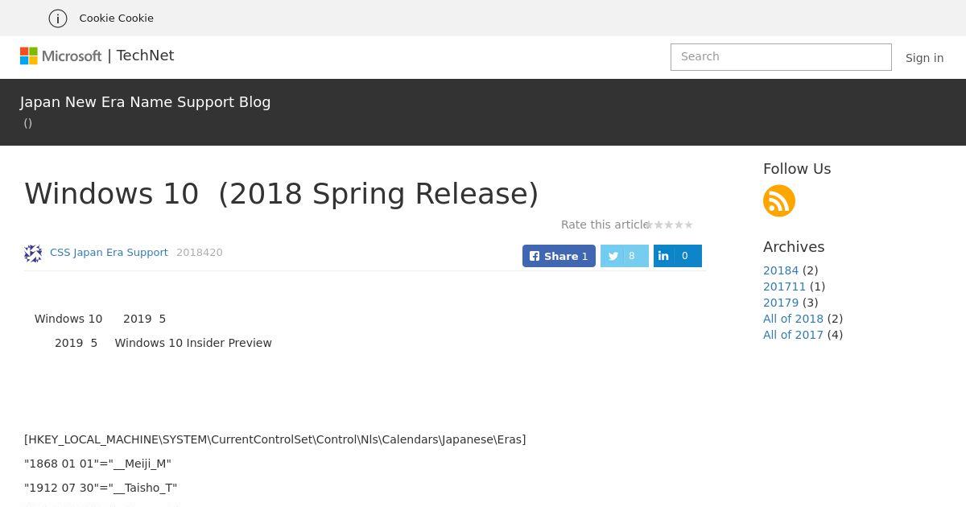Tweet this article via Twitter button
This screenshot has width=966, height=507.
625,256
